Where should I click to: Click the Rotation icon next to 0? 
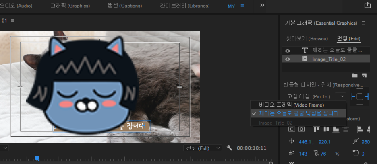pos(356,153)
